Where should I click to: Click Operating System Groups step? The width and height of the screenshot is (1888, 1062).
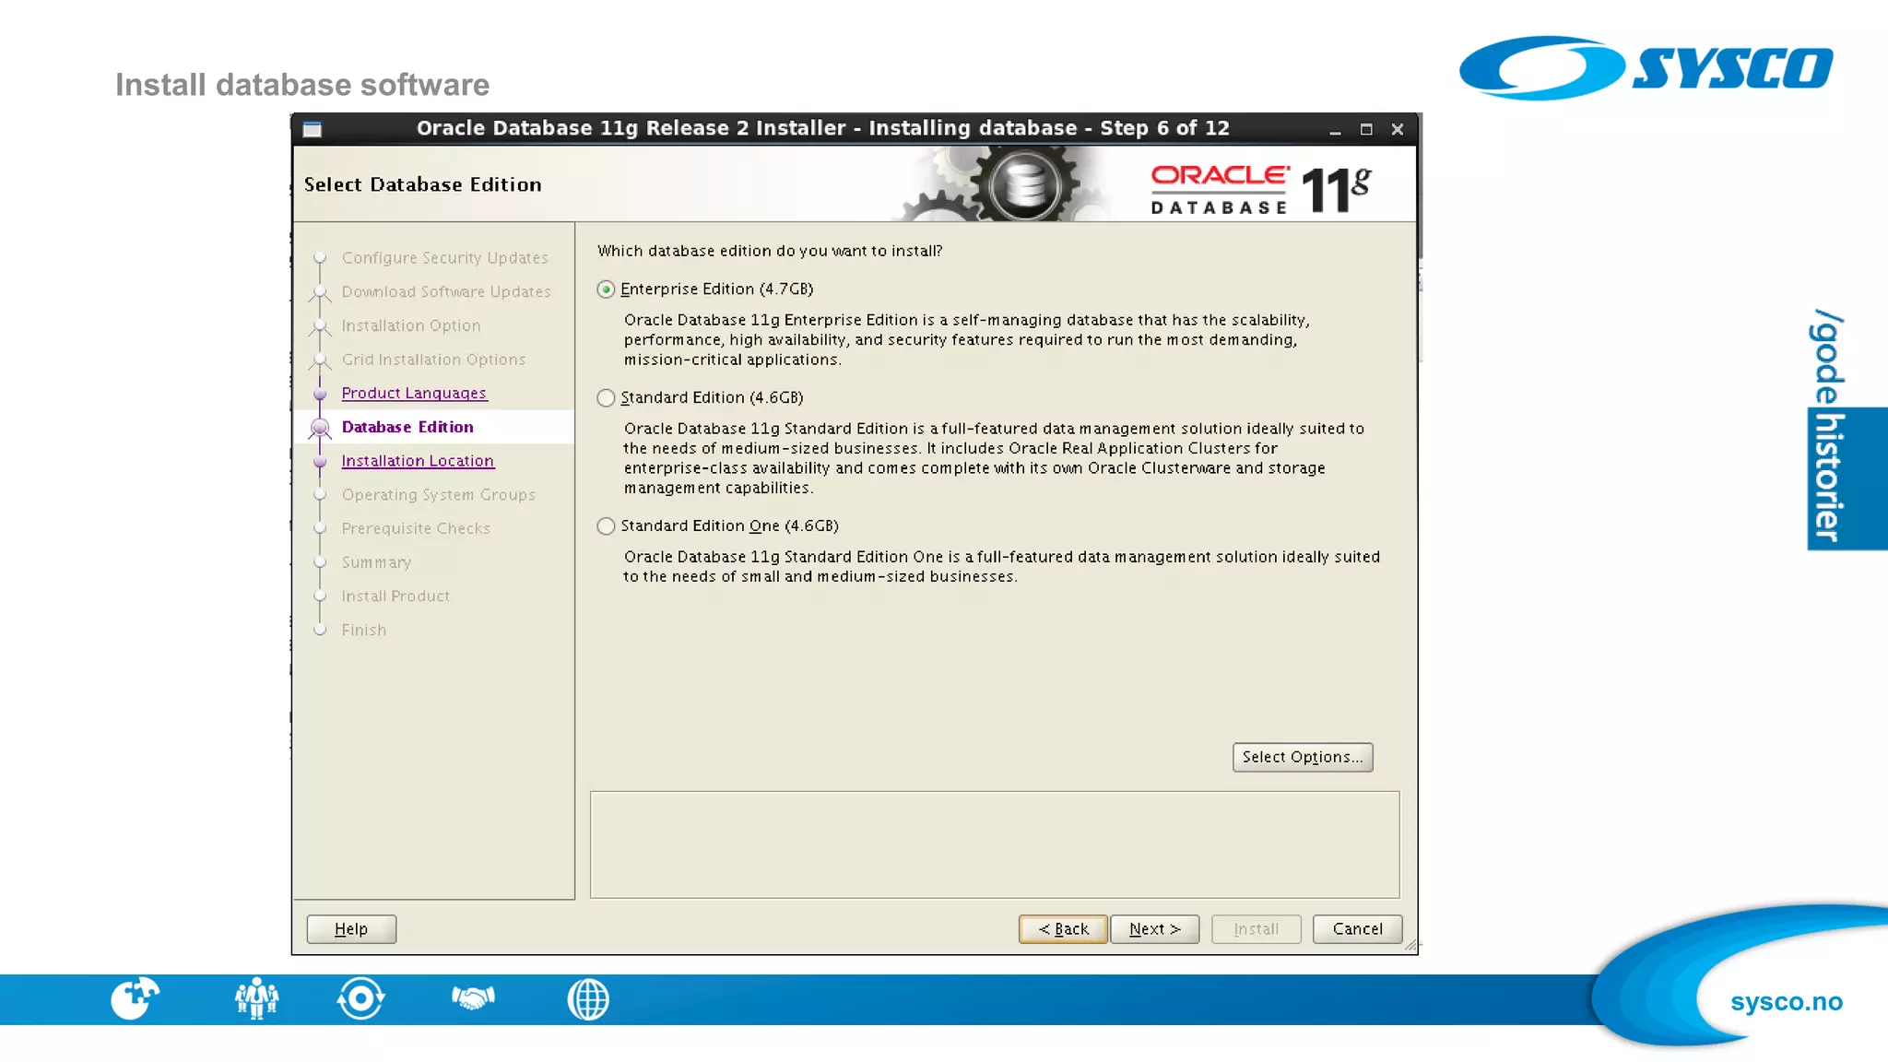(x=439, y=495)
